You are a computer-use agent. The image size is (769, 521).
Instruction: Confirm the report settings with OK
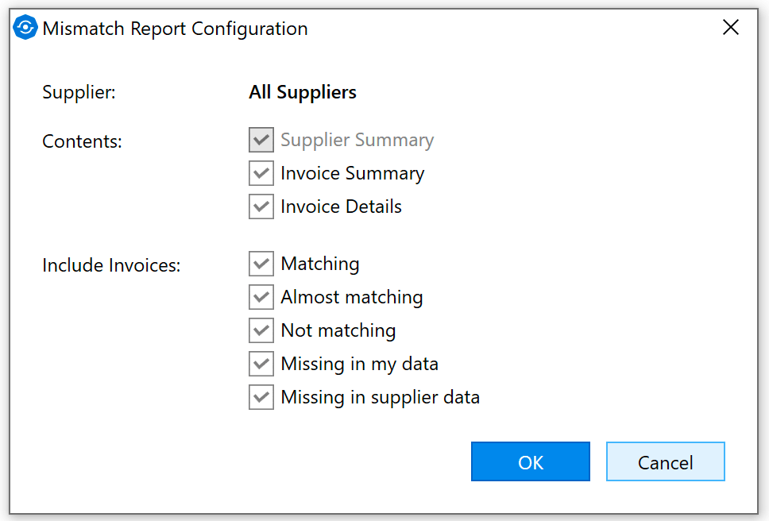[x=530, y=462]
